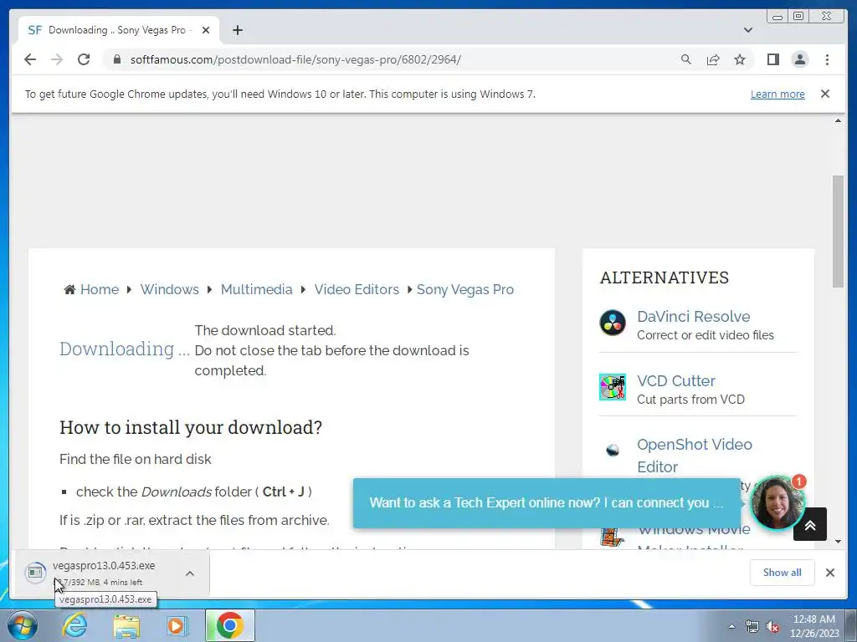
Task: Close the Downloading Sony Vegas Pro tab
Action: [206, 30]
